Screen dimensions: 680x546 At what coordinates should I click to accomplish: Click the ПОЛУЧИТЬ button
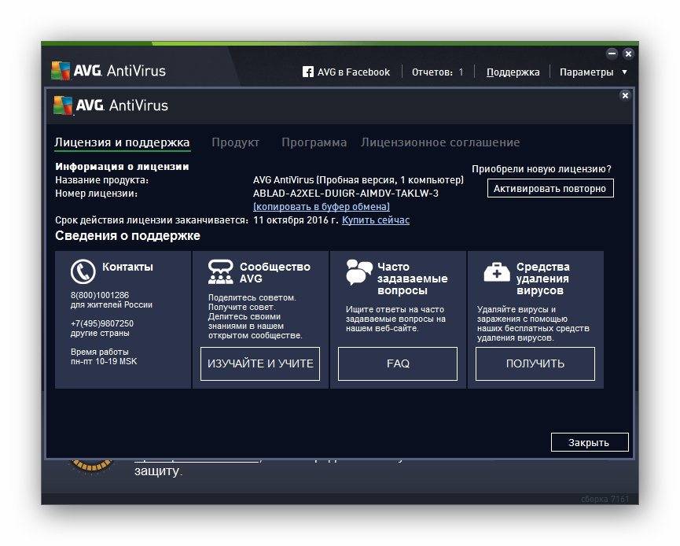tap(535, 363)
